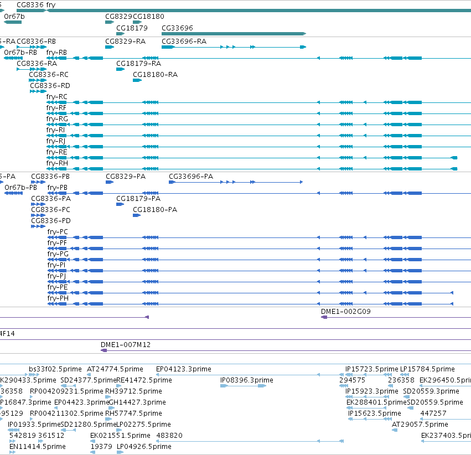Viewport: 471px width, 455px height.
Task: Click the IP15623.5prime EST label
Action: pyautogui.click(x=375, y=414)
